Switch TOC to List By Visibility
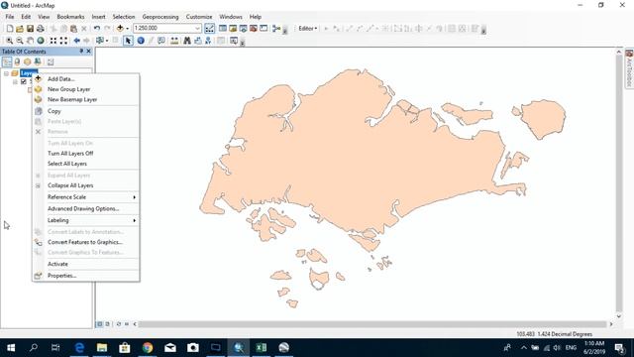The image size is (634, 357). tap(27, 61)
